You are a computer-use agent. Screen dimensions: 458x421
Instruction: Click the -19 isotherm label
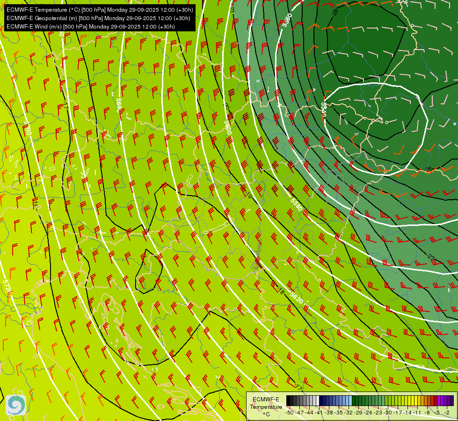point(248,195)
